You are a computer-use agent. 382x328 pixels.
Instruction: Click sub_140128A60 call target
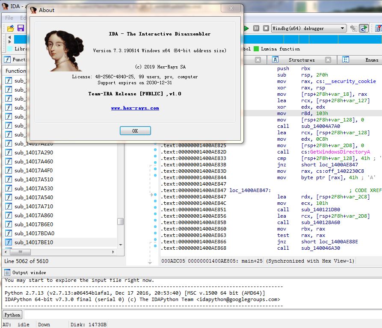click(320, 222)
